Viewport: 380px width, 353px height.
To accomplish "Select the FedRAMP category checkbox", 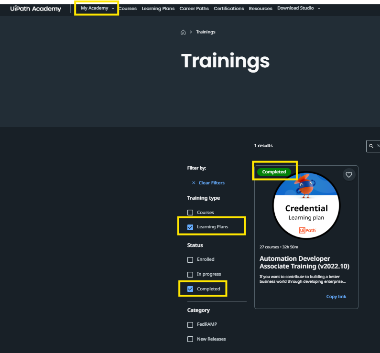I will (x=190, y=324).
